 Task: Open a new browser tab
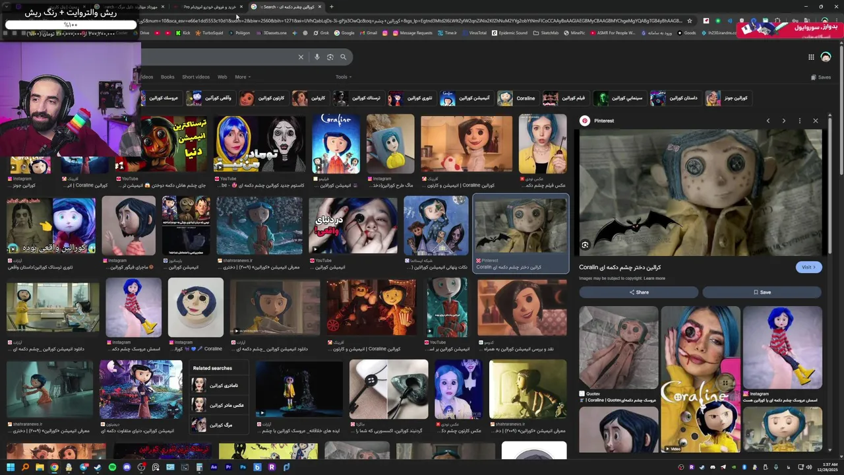click(331, 7)
